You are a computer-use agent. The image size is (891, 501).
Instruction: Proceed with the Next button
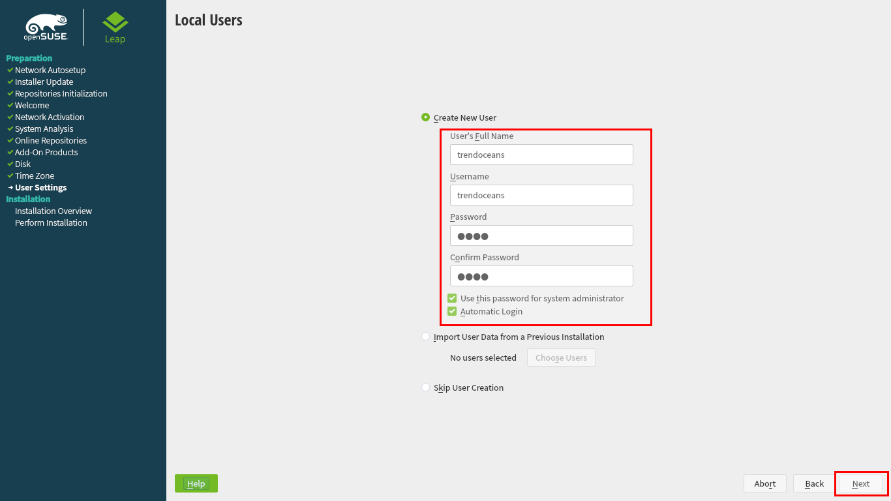(x=861, y=483)
